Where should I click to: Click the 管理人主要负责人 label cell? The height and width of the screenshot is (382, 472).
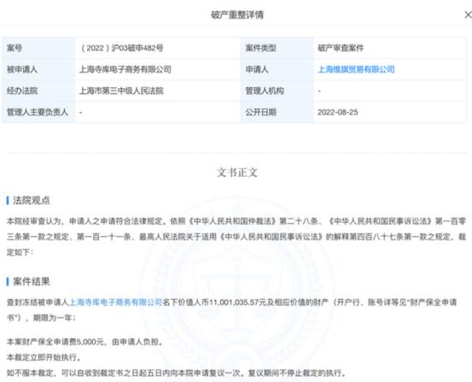click(38, 112)
